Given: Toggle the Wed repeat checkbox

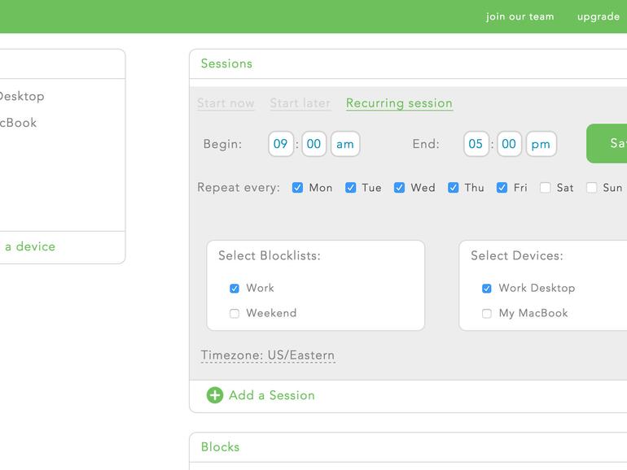Looking at the screenshot, I should point(400,188).
